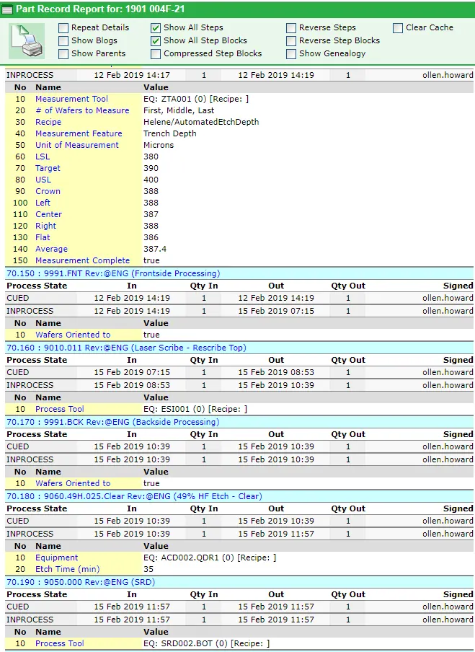Click Process Tool parameter under SRD step

[x=59, y=643]
